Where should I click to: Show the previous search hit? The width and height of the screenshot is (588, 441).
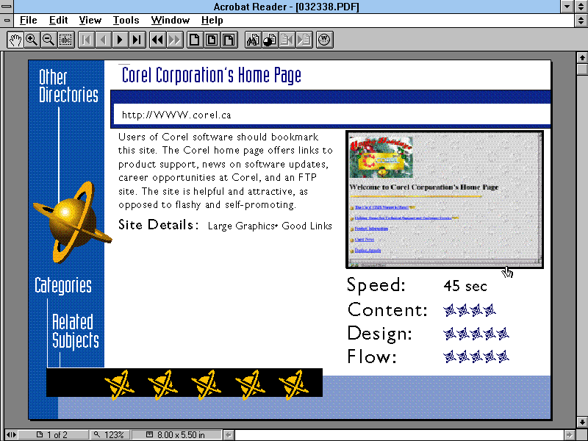point(287,40)
